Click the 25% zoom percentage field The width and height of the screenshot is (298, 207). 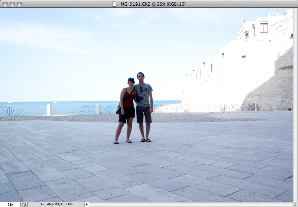(10, 204)
